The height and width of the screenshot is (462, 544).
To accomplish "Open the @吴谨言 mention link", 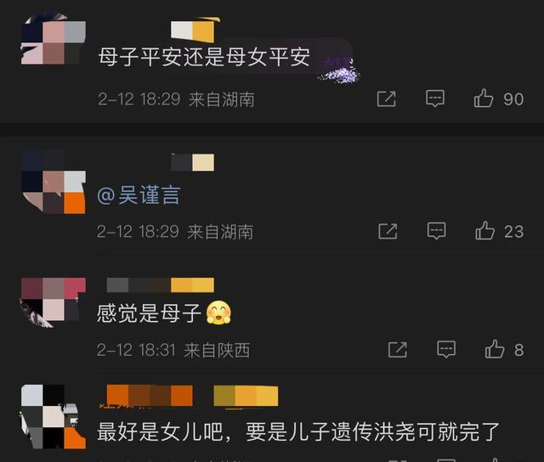I will coord(139,195).
